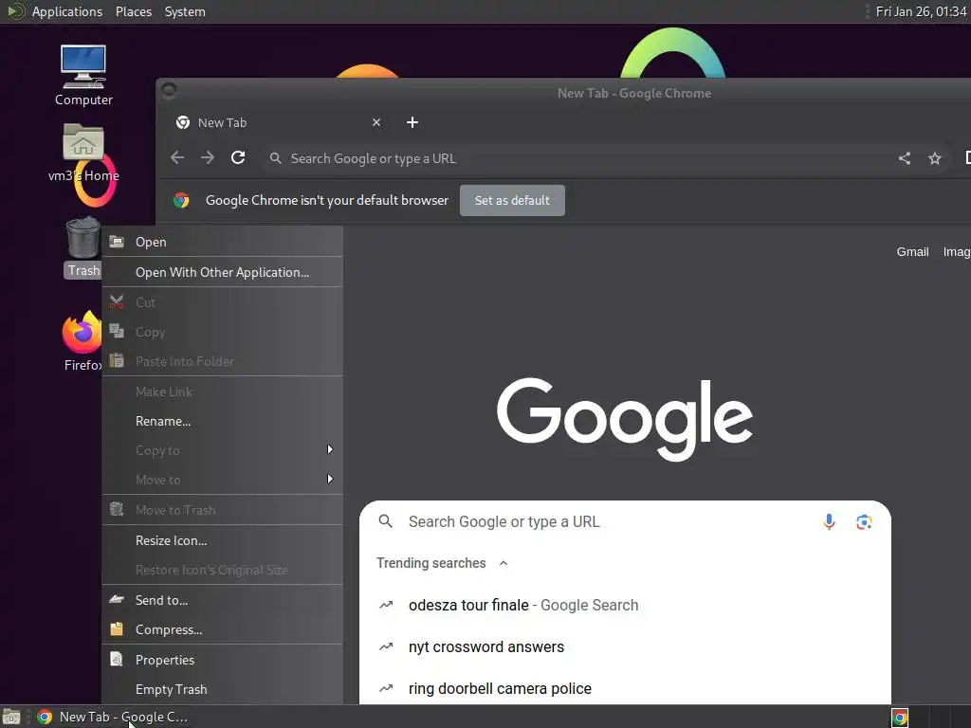Viewport: 971px width, 728px height.
Task: Select Open With Other Application...
Action: tap(222, 272)
